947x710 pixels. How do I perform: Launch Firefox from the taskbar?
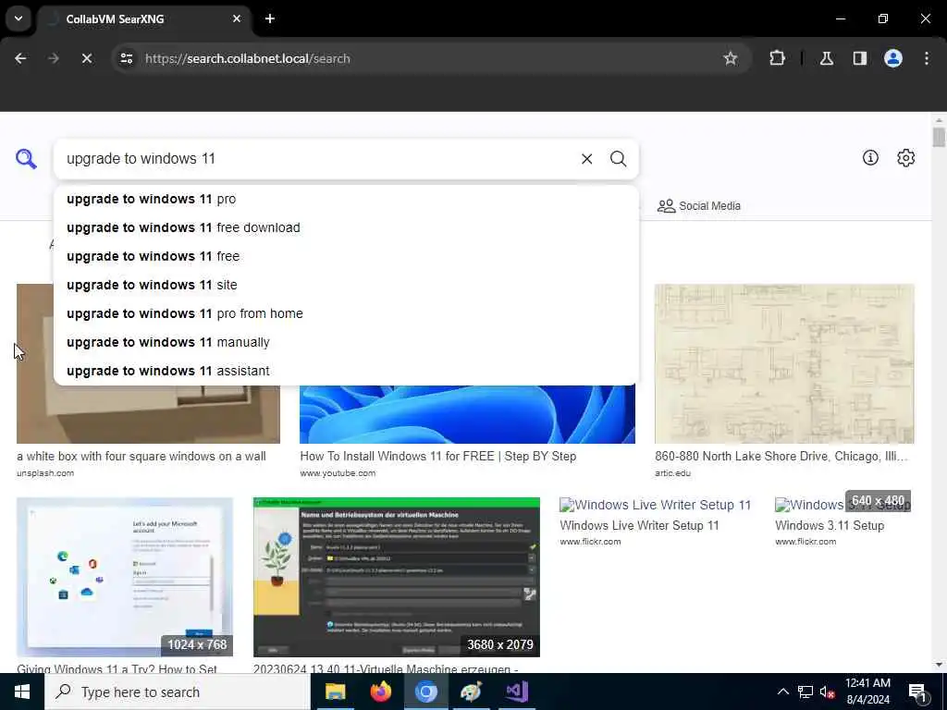tap(380, 692)
